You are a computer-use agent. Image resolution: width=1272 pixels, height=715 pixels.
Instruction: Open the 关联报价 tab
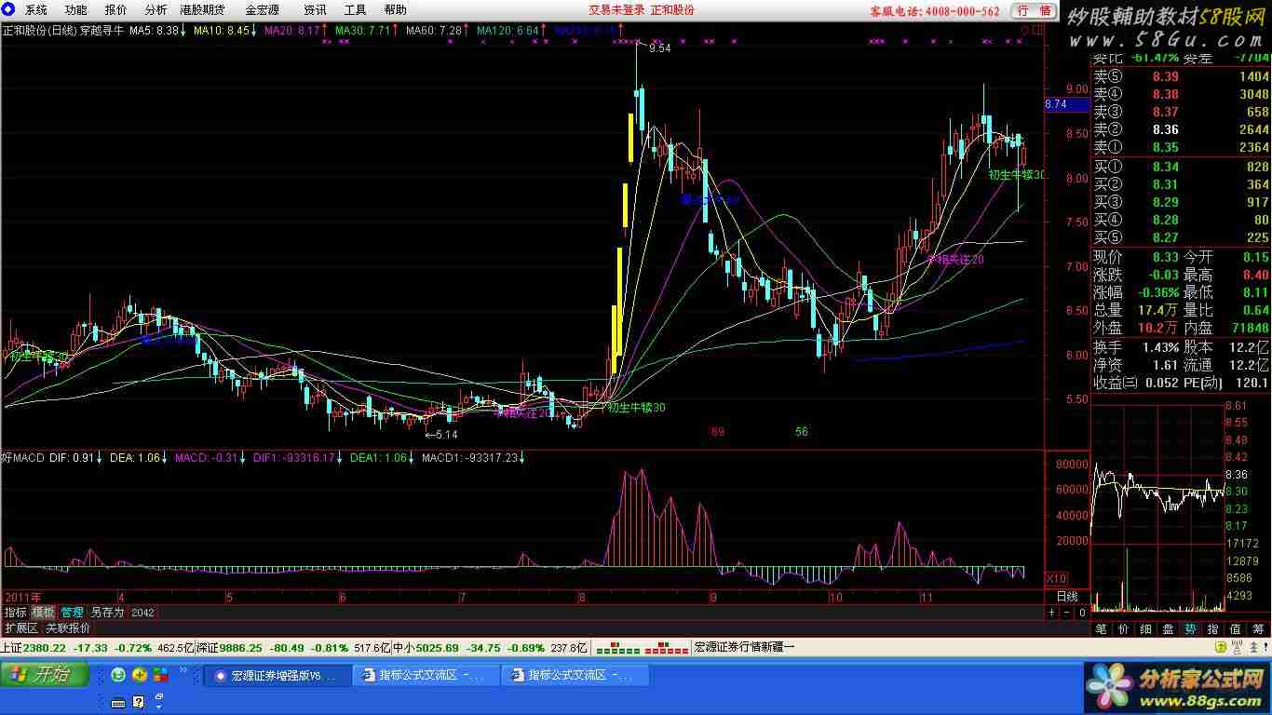[68, 628]
